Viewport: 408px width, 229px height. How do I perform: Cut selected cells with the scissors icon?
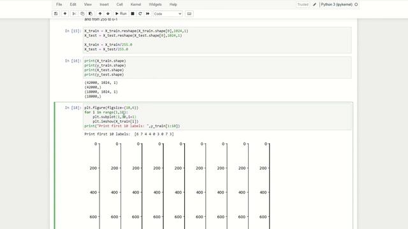pyautogui.click(x=74, y=14)
